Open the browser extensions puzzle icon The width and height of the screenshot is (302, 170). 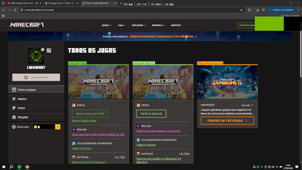(249, 10)
